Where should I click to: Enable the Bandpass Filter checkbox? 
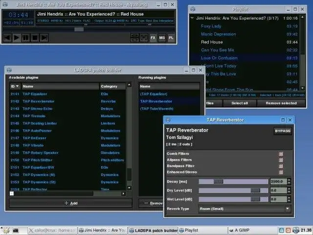pos(281,166)
